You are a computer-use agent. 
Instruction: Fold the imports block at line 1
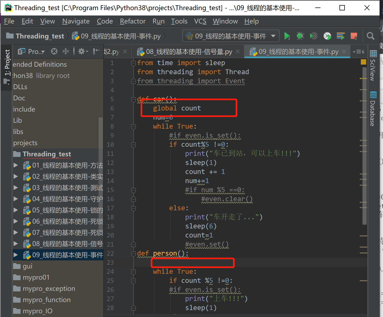click(x=134, y=63)
